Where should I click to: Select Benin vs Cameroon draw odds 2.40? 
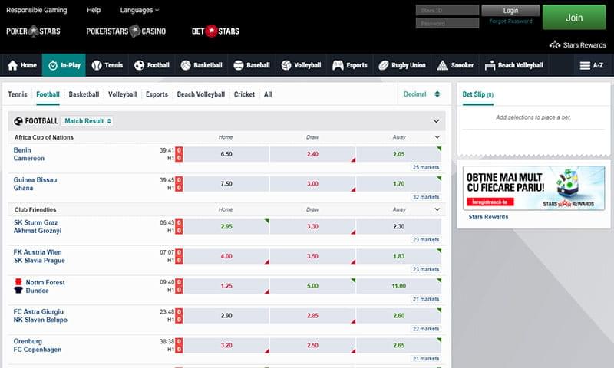[312, 154]
